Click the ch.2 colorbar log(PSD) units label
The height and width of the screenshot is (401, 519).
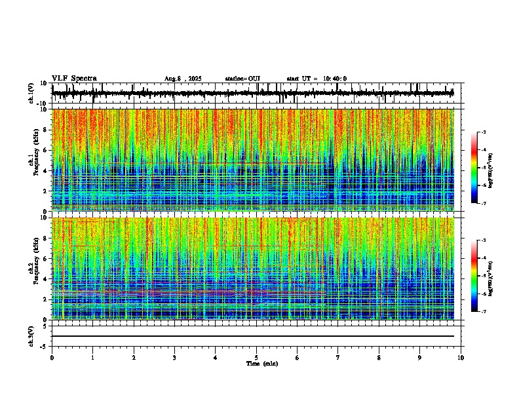pos(491,278)
